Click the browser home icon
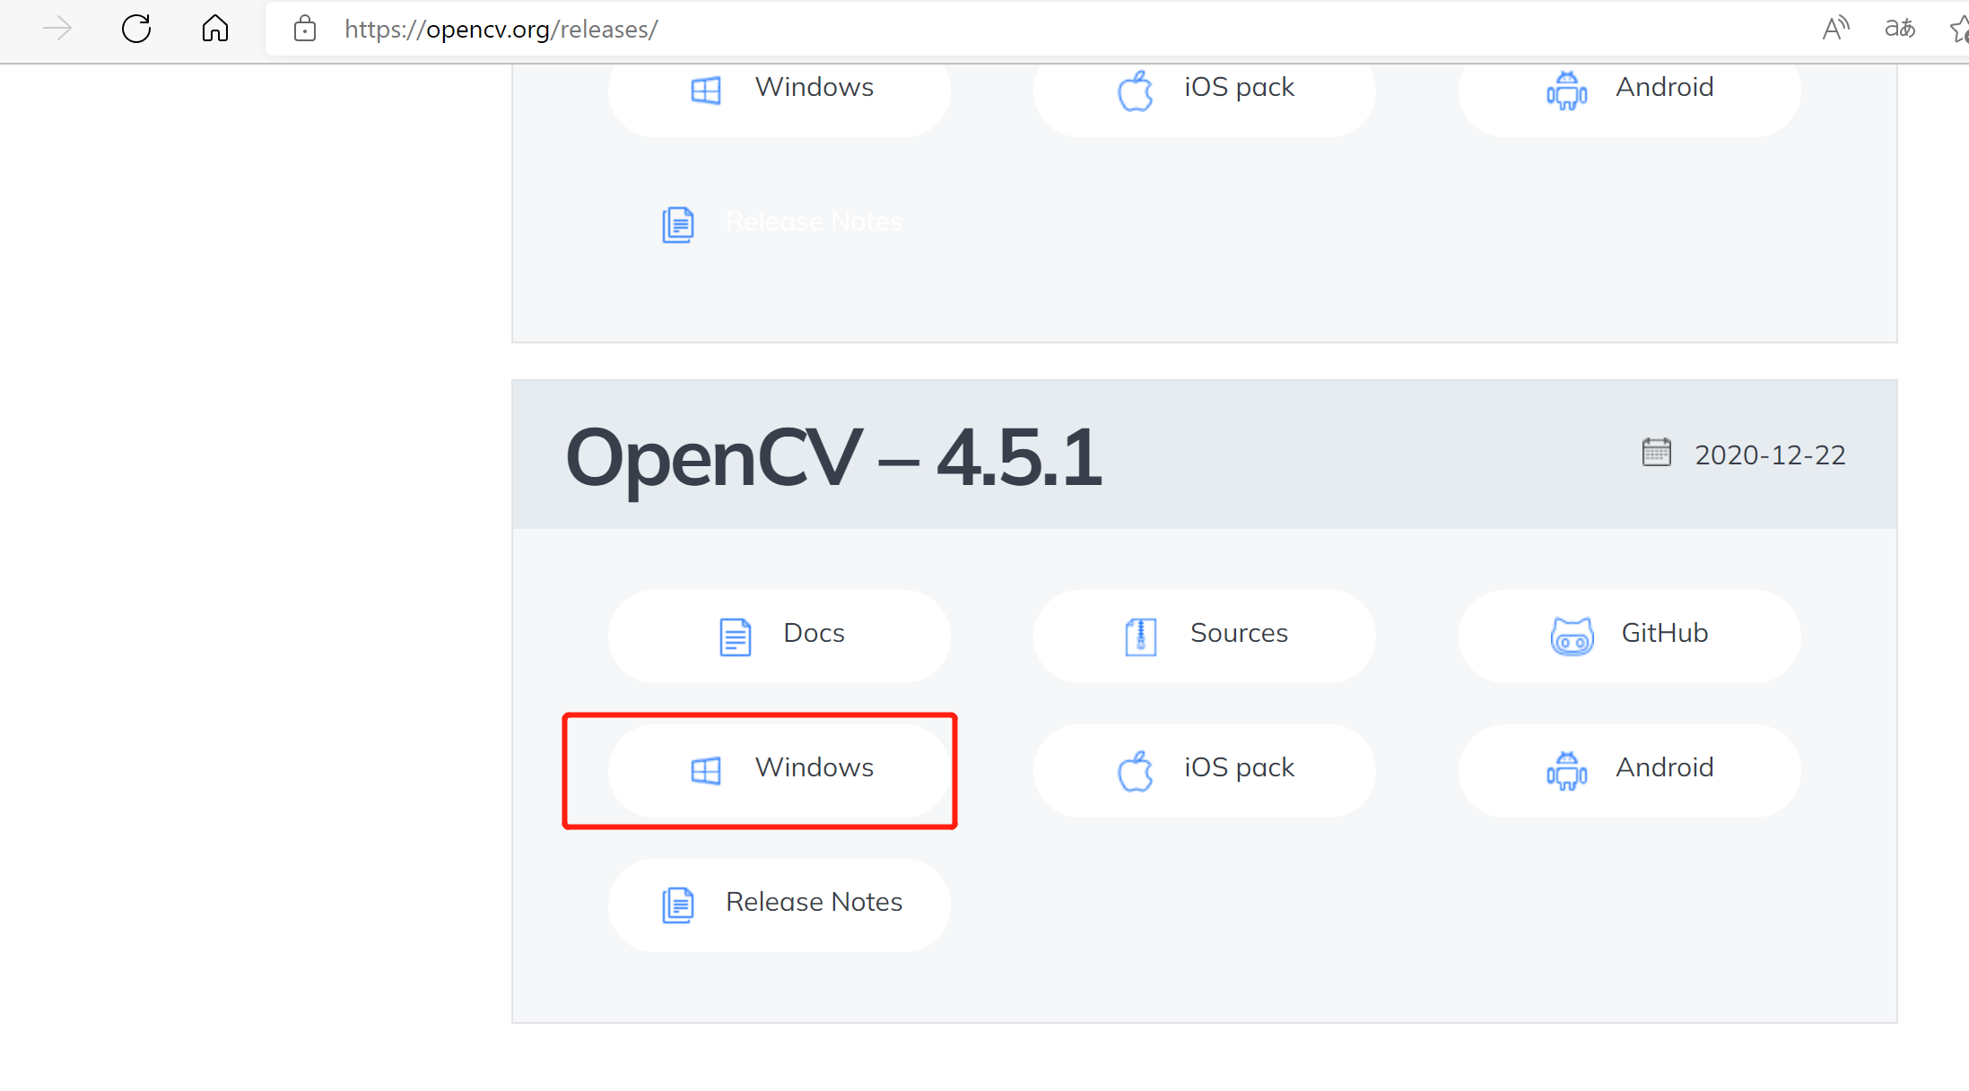 click(215, 29)
